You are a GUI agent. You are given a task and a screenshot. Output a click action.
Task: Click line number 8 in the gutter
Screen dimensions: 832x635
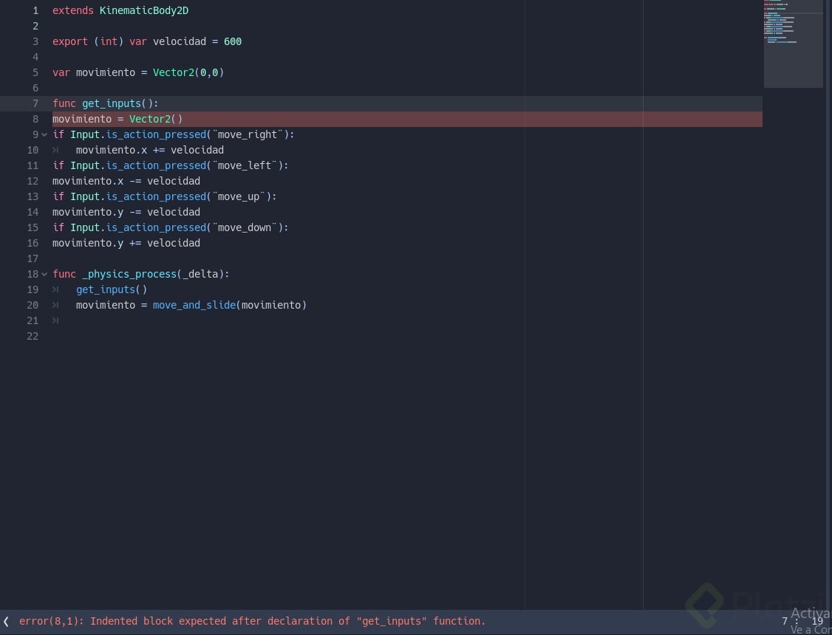pos(35,120)
